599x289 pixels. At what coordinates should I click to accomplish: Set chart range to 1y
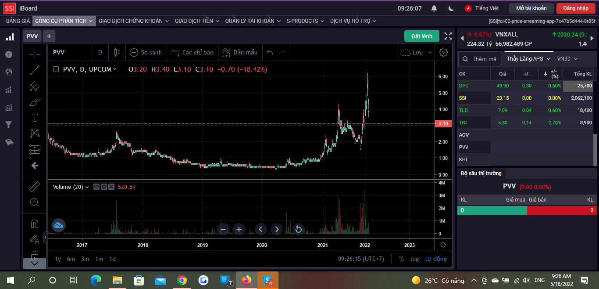pyautogui.click(x=58, y=259)
